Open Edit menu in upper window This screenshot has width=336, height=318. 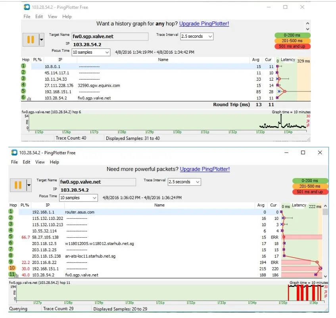39,17
